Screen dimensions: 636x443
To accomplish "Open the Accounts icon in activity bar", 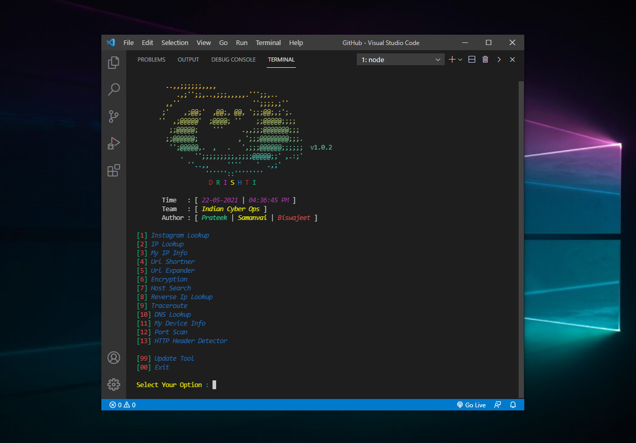I will [x=114, y=357].
